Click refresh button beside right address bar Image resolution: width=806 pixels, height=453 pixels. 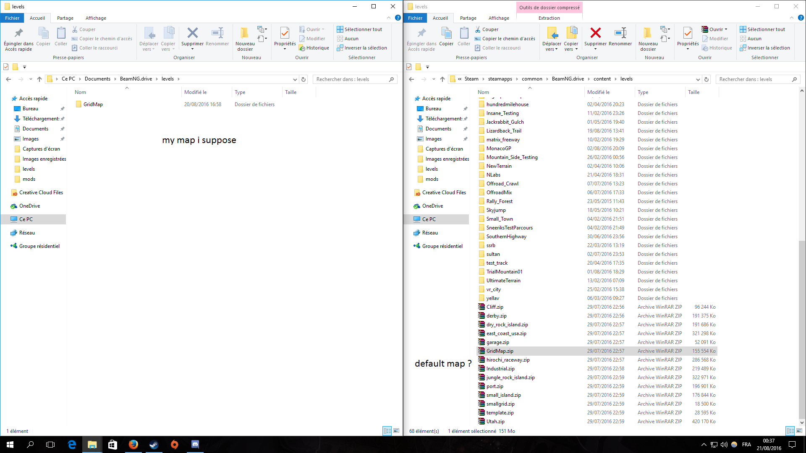[707, 79]
